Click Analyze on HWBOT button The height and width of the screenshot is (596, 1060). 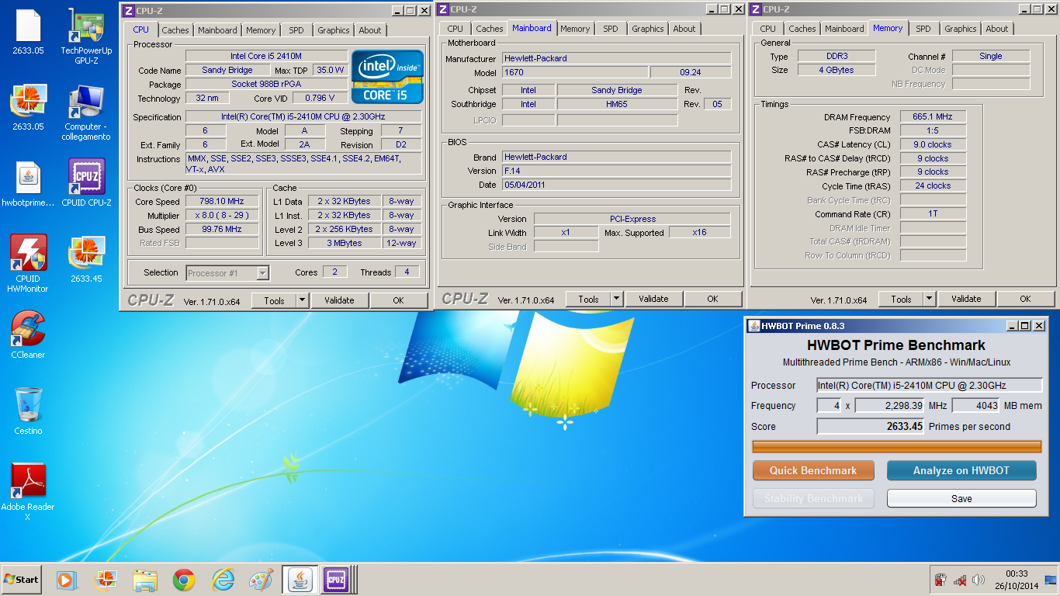tap(961, 470)
